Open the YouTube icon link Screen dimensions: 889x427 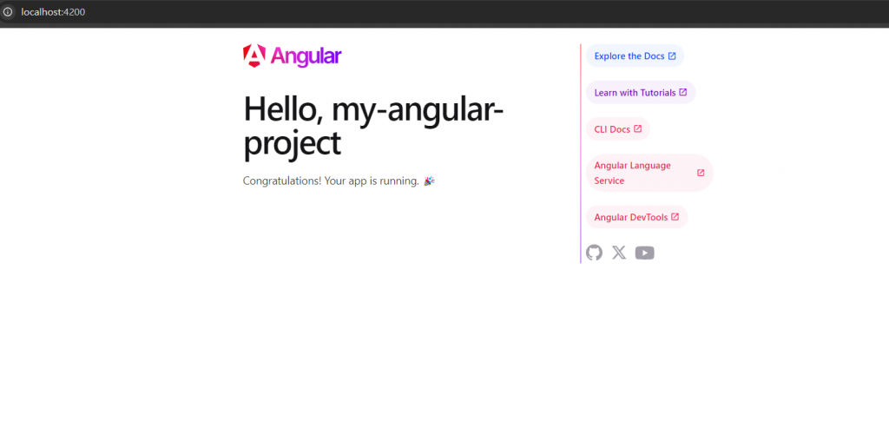point(645,253)
